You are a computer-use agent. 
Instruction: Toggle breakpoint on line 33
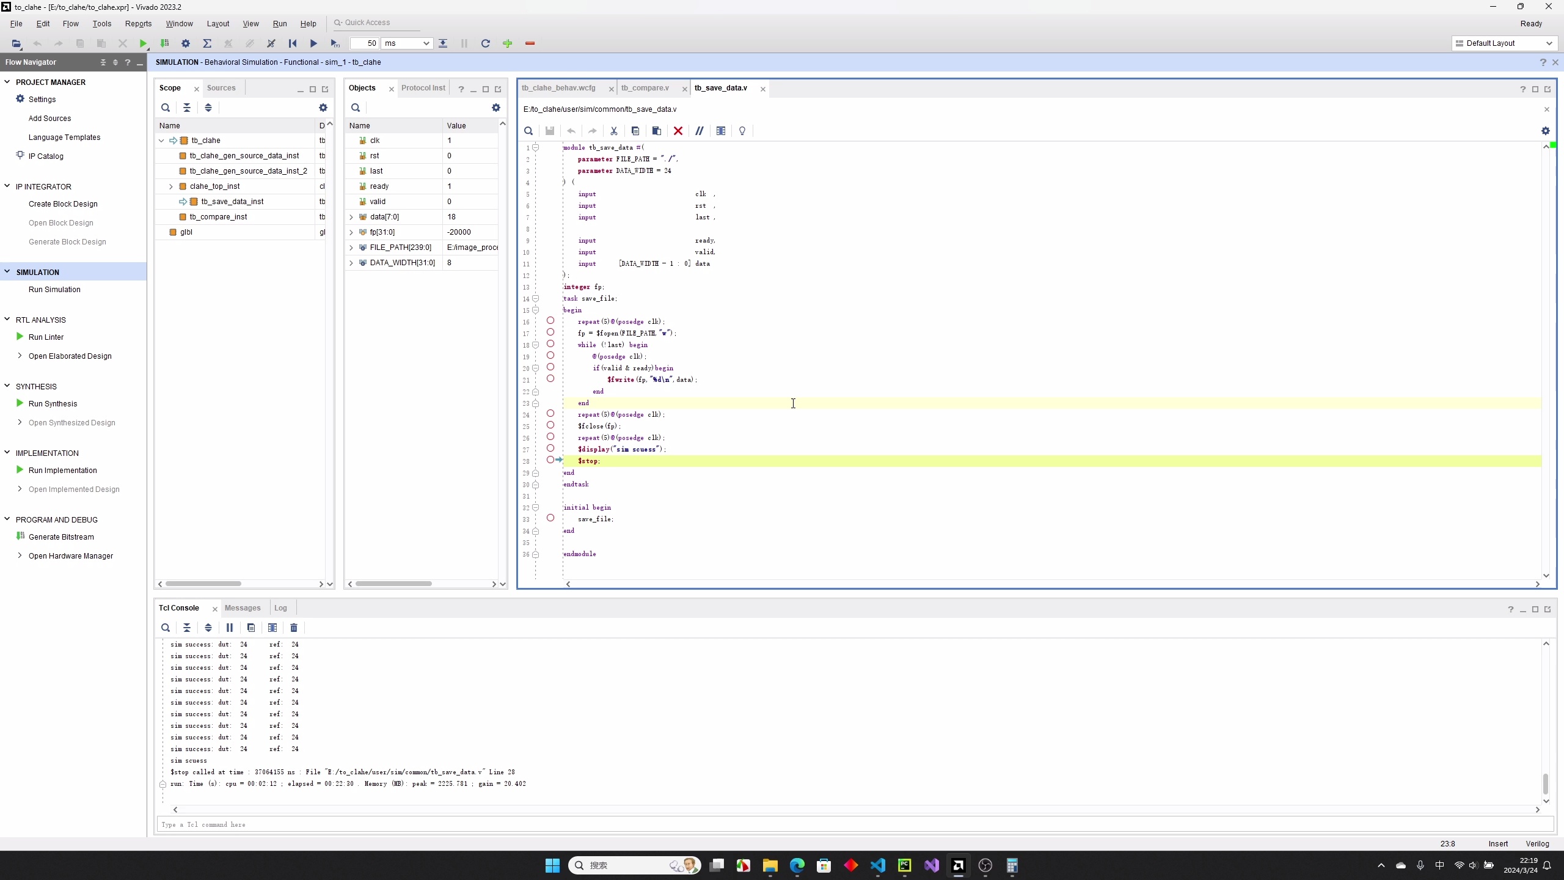point(550,518)
